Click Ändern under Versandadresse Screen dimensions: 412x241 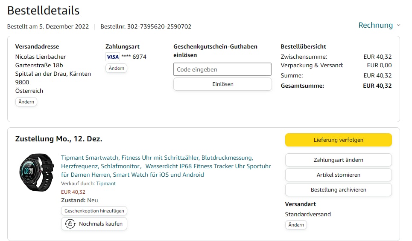(26, 102)
